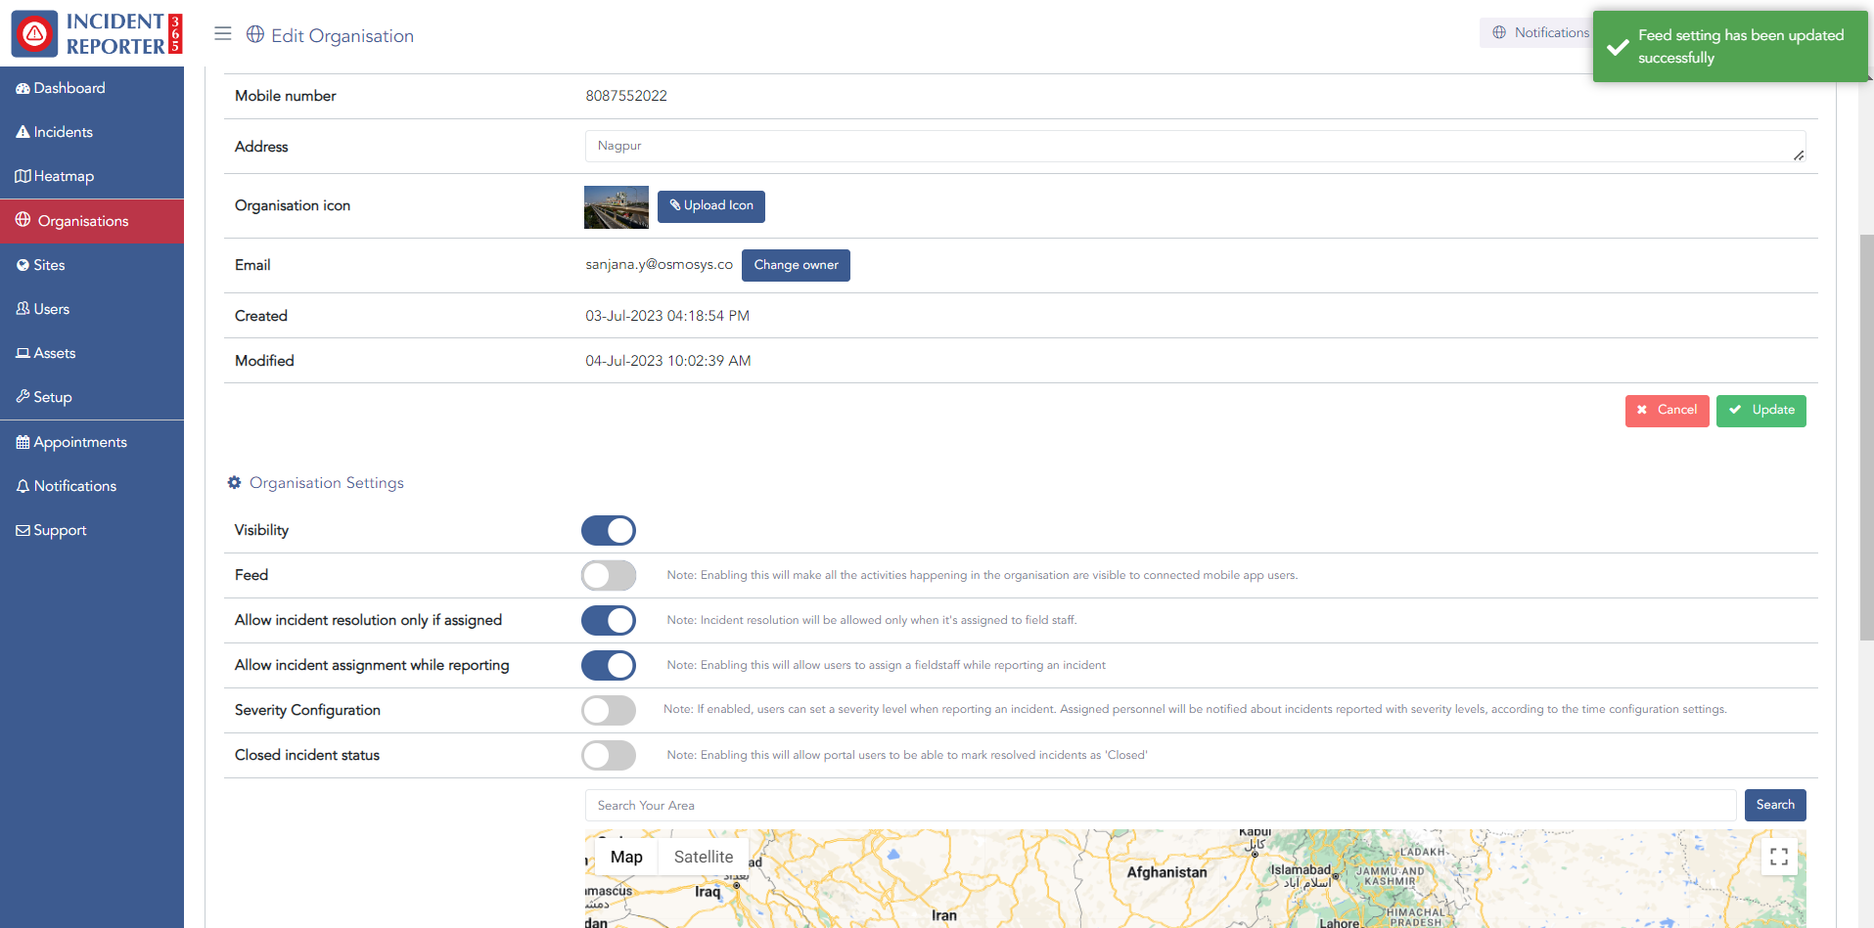
Task: Turn on Closed incident status
Action: click(608, 756)
